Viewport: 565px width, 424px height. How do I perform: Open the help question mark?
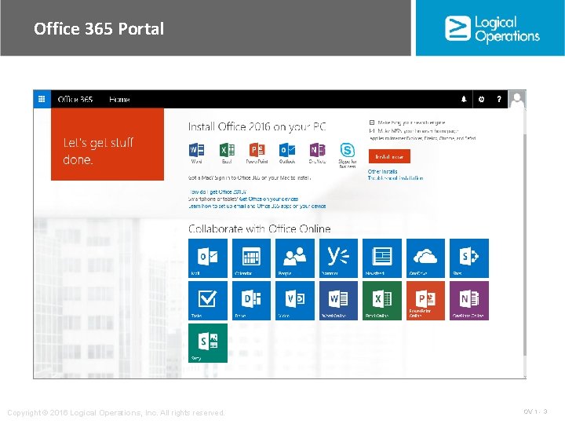pyautogui.click(x=499, y=99)
